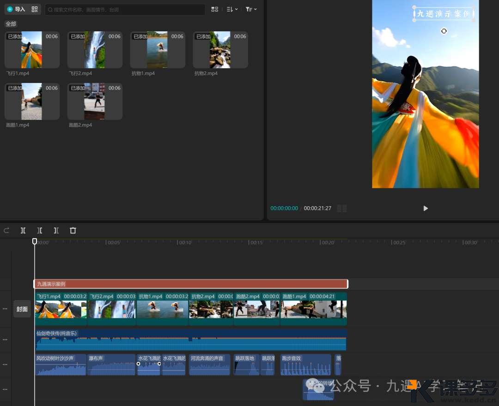Focus the media search field

tap(125, 10)
